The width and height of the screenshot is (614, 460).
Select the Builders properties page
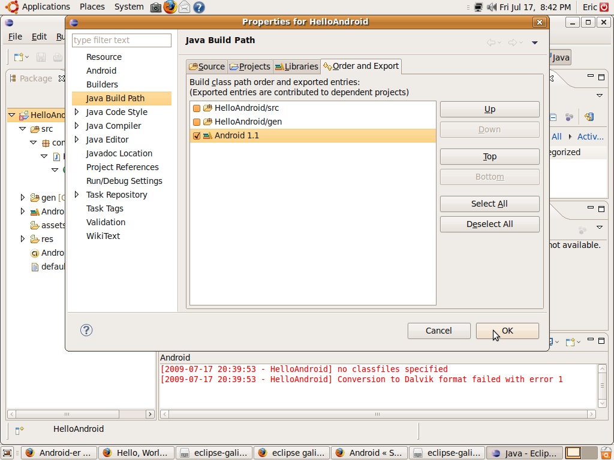(102, 84)
